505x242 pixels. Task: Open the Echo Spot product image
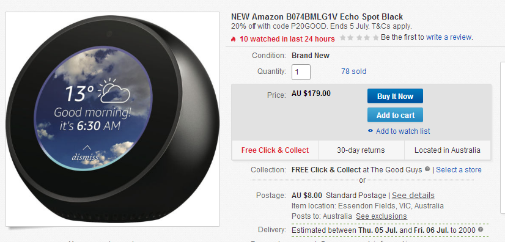[x=112, y=119]
